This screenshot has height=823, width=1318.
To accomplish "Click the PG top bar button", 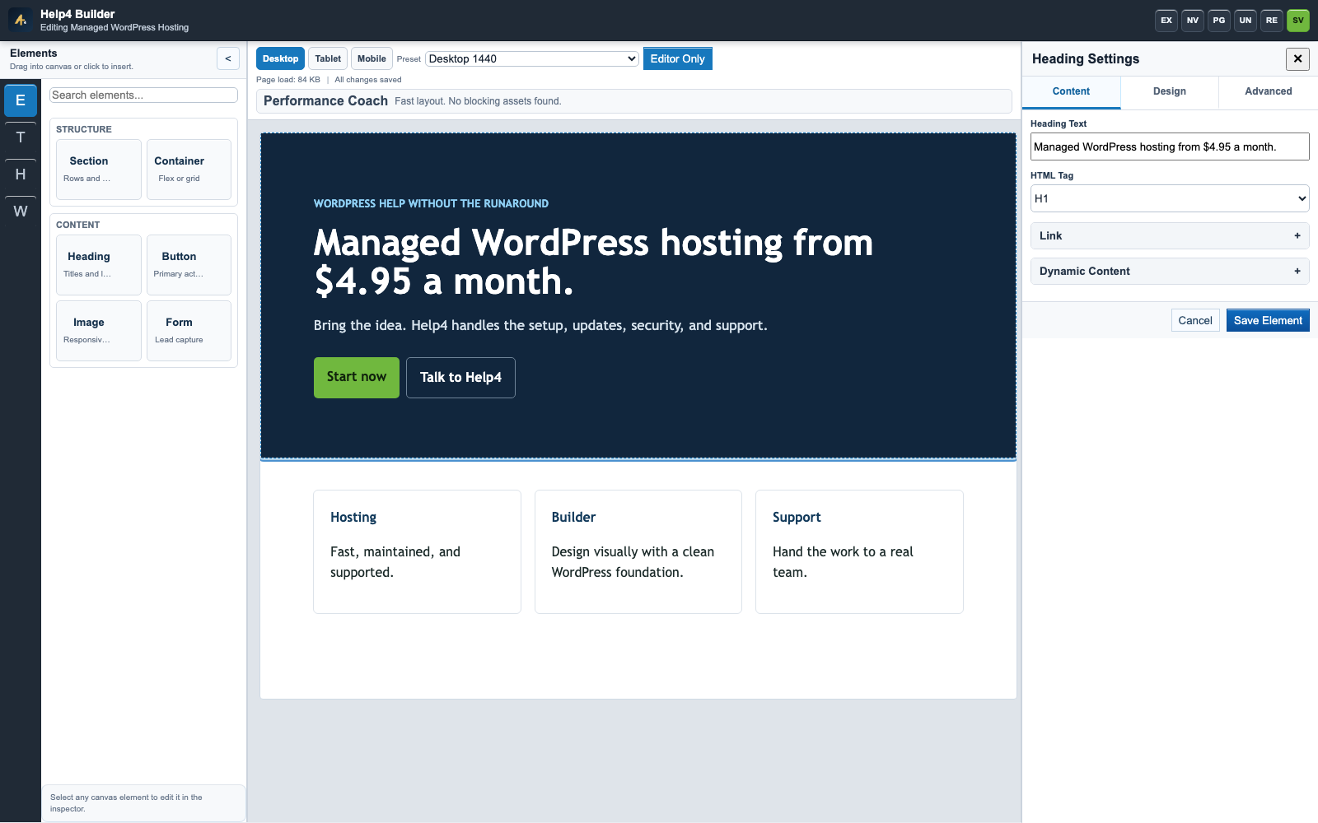I will pyautogui.click(x=1219, y=21).
